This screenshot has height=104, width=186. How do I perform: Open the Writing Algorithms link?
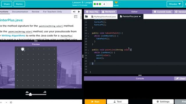pos(13,36)
